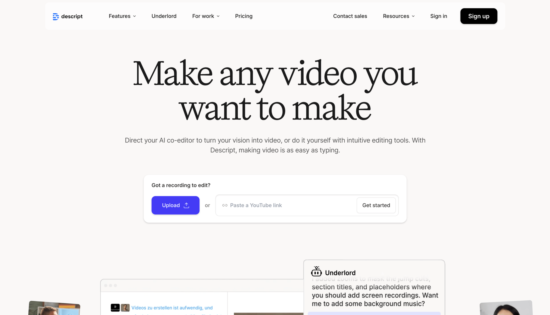This screenshot has width=550, height=315.
Task: Click the person photo at bottom right
Action: coord(506,308)
